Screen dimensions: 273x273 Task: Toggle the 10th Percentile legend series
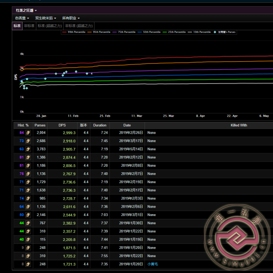coord(199,32)
